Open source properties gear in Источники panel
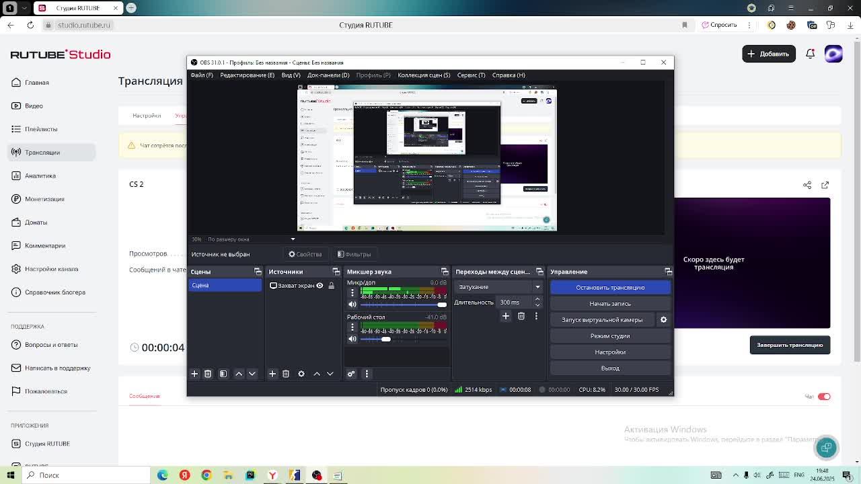This screenshot has height=484, width=861. click(301, 374)
